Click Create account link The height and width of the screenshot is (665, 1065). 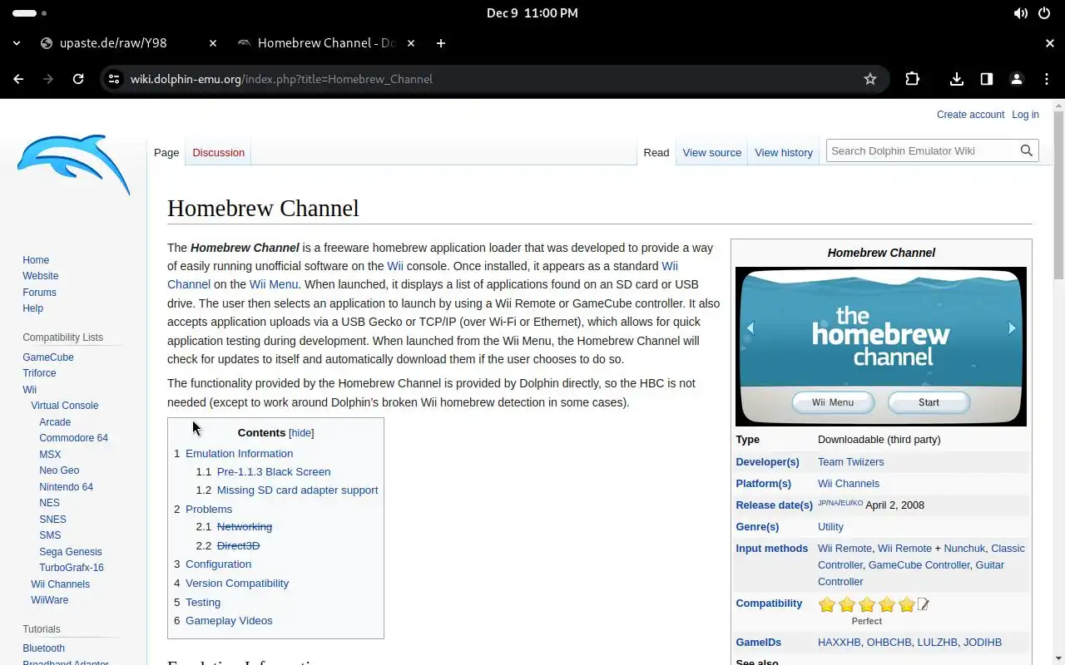(970, 115)
